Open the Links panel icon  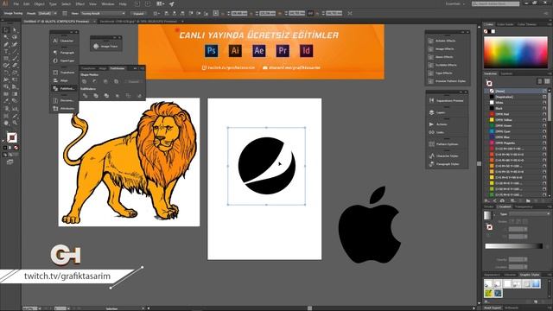pos(431,132)
